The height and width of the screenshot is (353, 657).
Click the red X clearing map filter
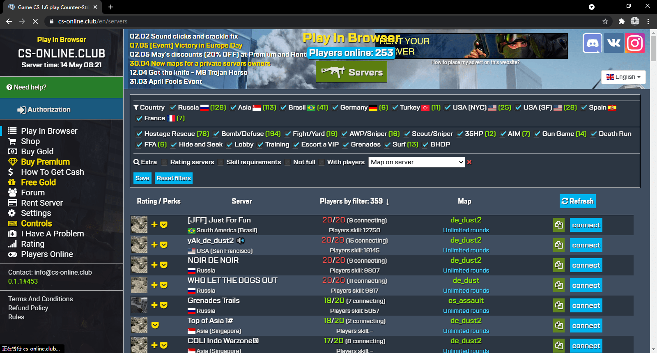point(469,162)
